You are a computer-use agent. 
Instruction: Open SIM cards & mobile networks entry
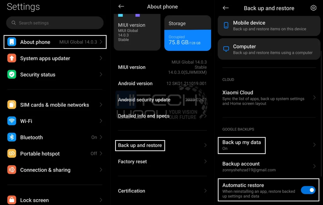55,105
